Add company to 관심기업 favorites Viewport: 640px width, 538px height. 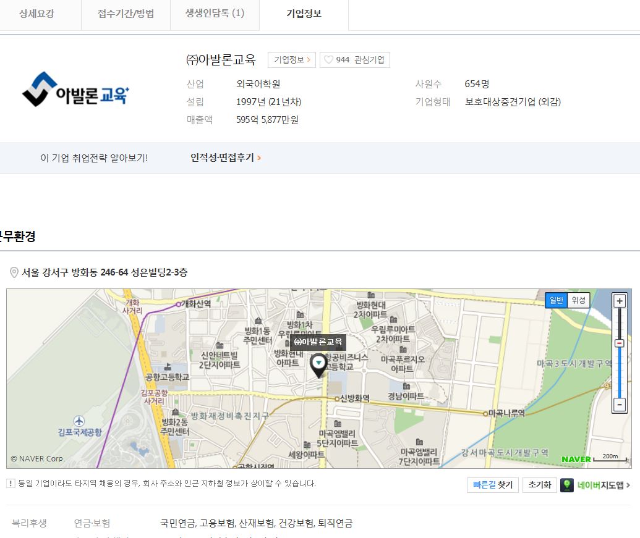[x=355, y=60]
